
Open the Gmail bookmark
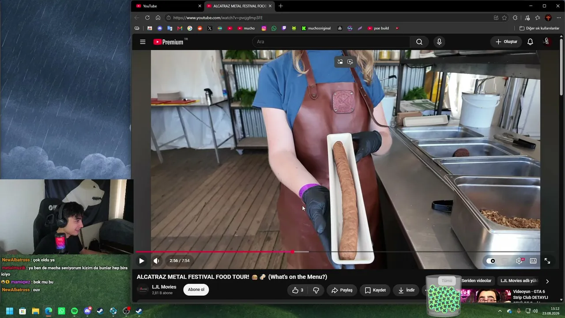point(180,28)
